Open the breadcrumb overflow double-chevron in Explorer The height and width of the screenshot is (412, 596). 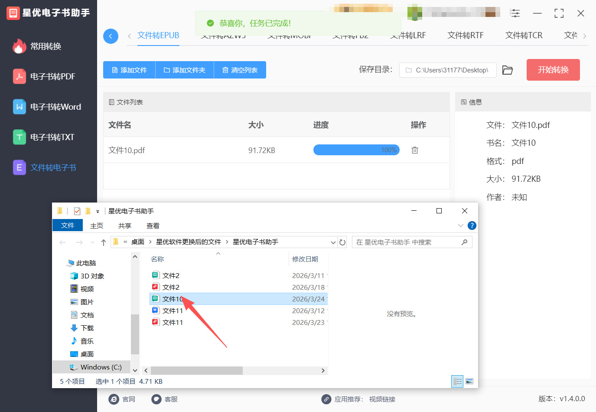(125, 242)
